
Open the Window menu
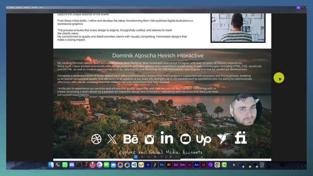[x=34, y=8]
